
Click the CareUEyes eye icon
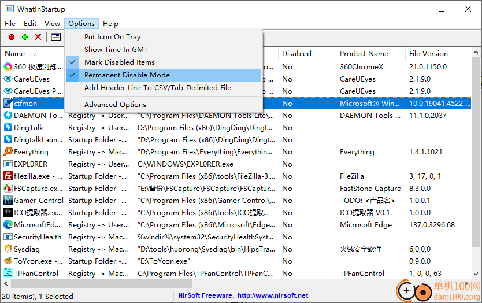[x=8, y=79]
